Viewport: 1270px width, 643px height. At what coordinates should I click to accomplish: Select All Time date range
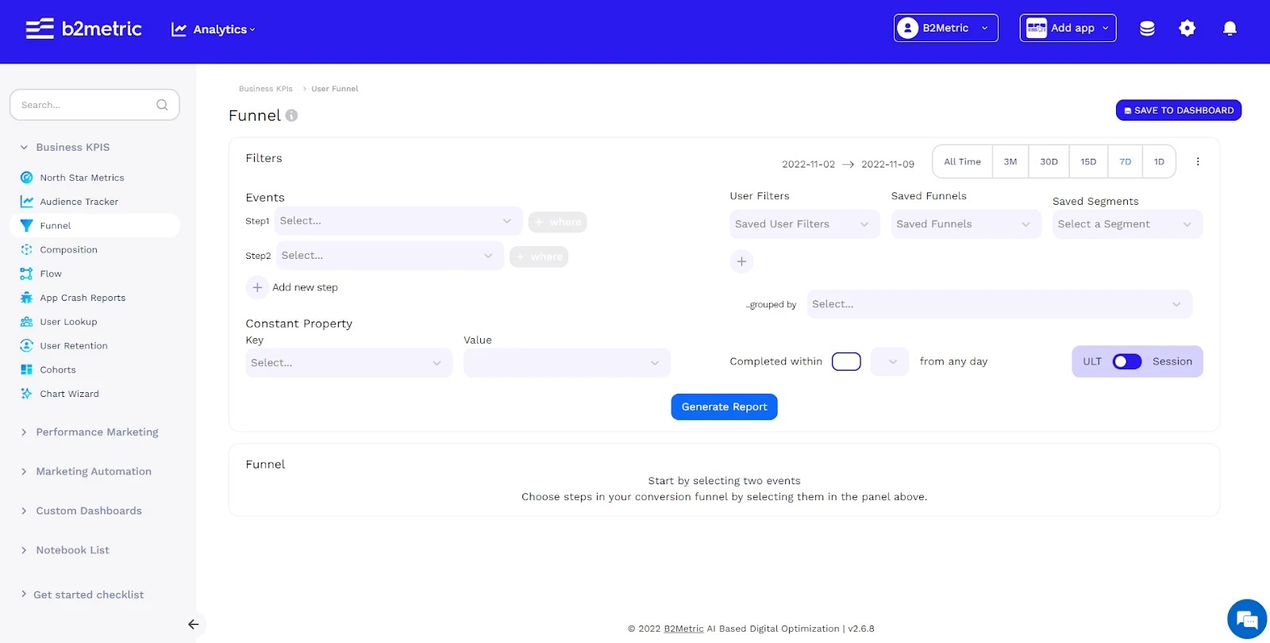click(x=962, y=162)
